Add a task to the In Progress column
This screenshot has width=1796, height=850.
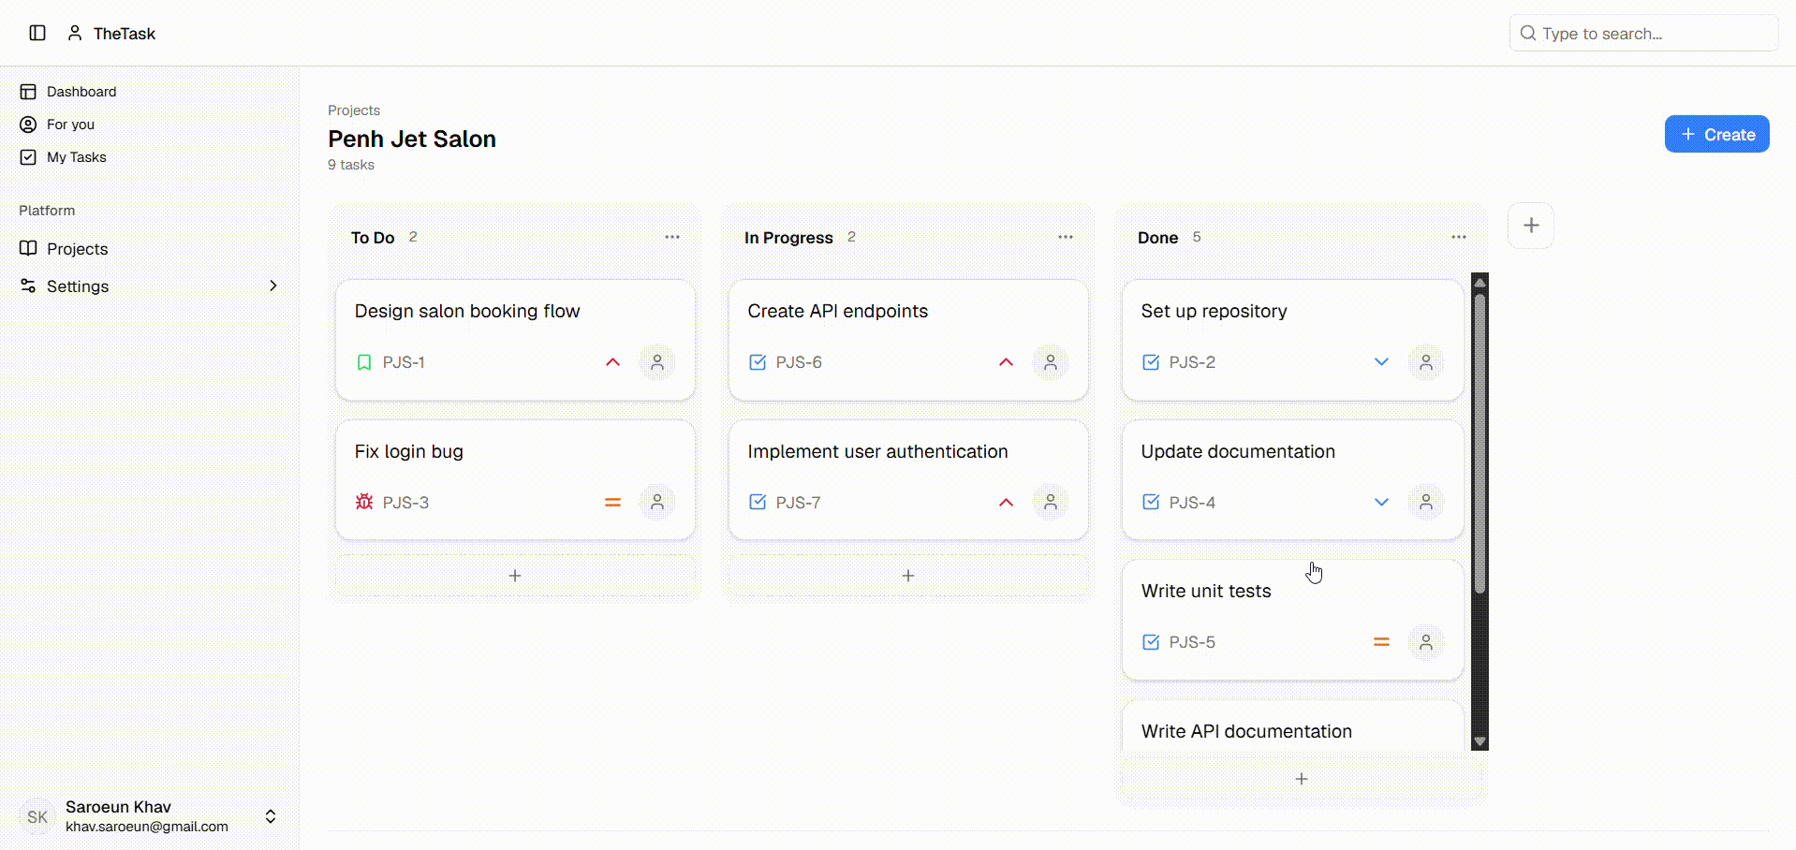pos(908,576)
